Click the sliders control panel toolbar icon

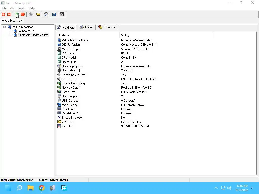[x=62, y=14]
